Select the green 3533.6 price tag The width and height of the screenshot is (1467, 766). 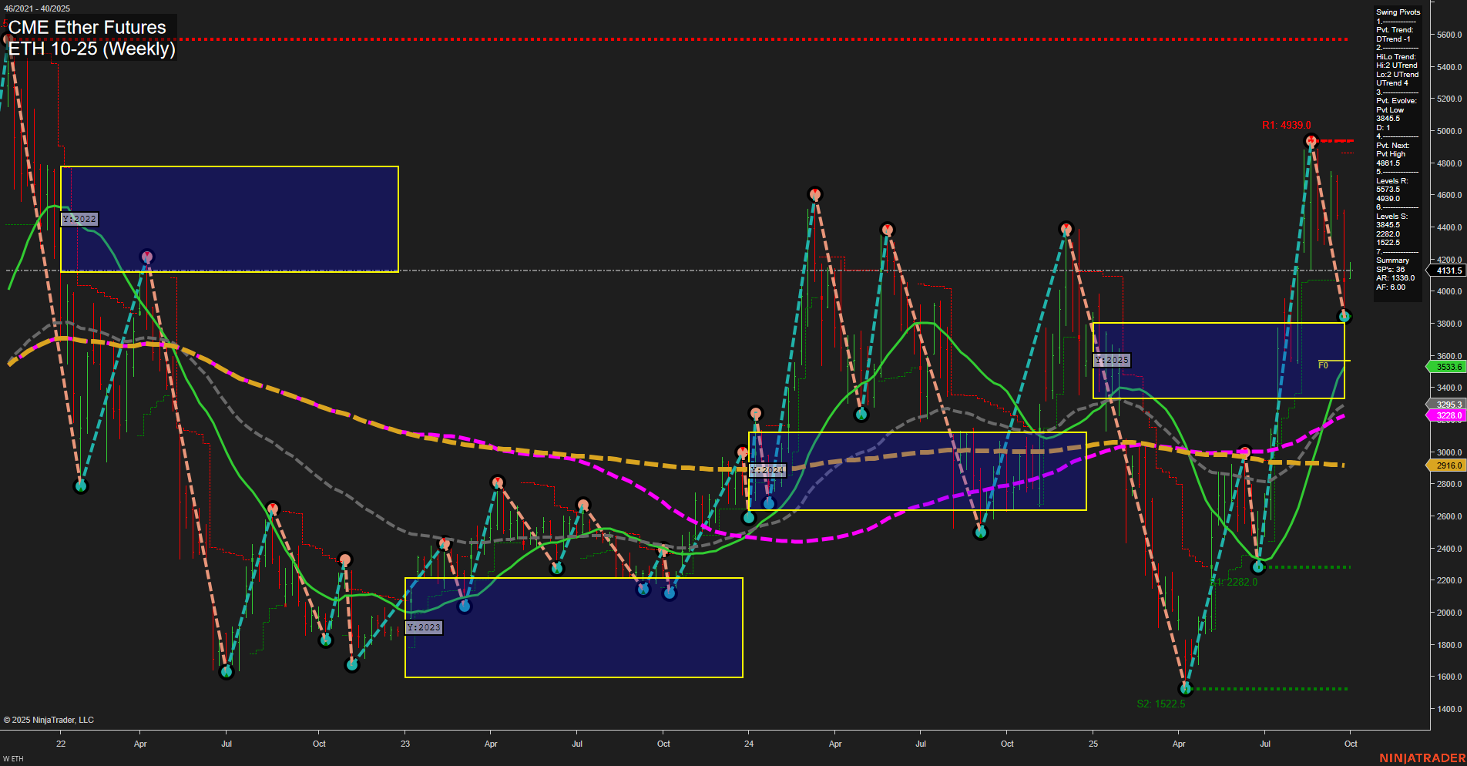pos(1447,367)
